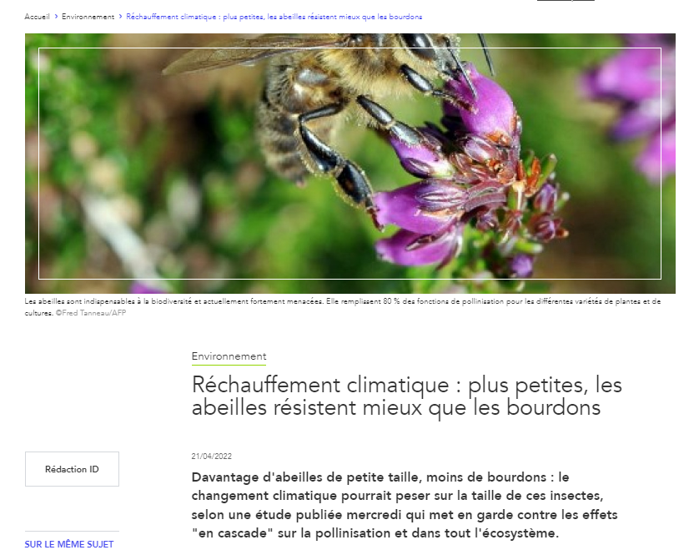Click the green underline beneath Environnement category

229,365
